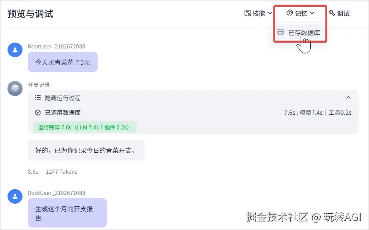This screenshot has height=230, width=369.
Task: Click the message 今天买青菜花了5元
Action: tap(63, 62)
